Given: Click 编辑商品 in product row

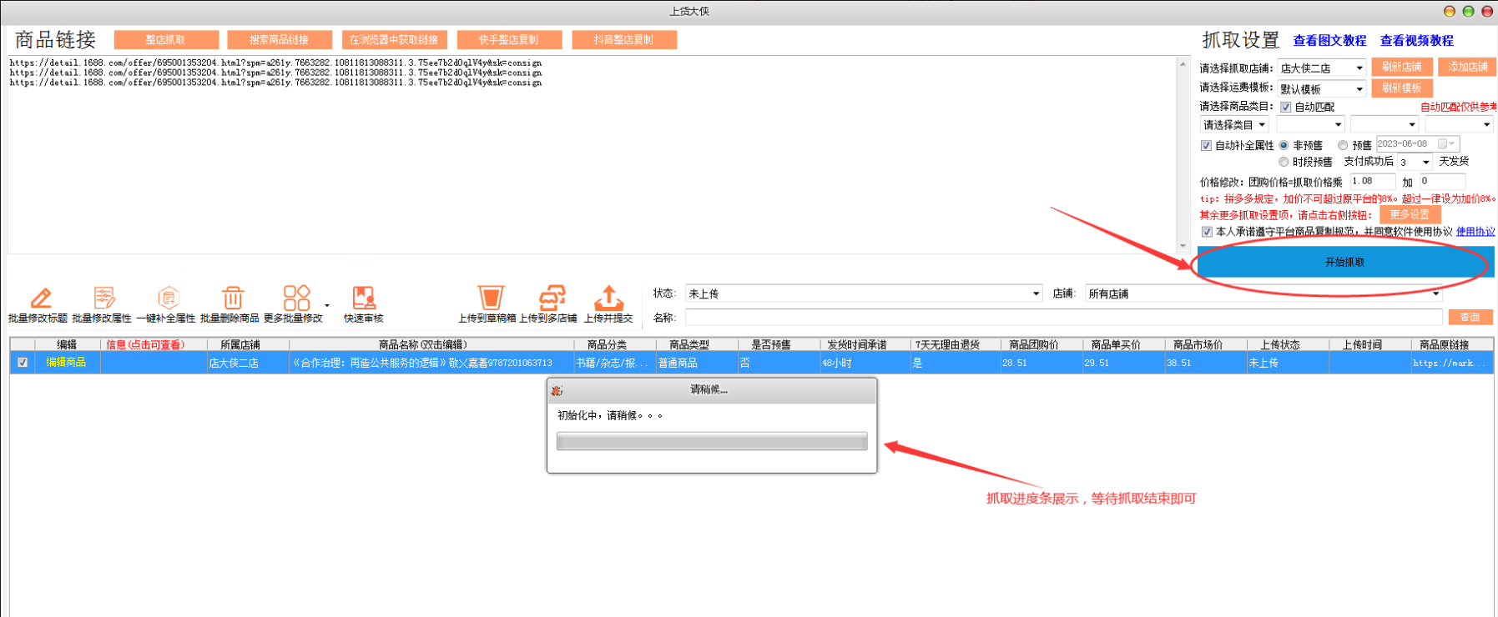Looking at the screenshot, I should click(66, 363).
